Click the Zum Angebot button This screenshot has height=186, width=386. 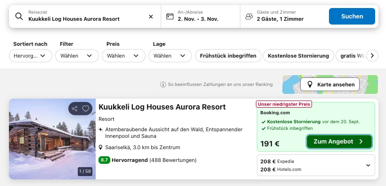point(339,142)
